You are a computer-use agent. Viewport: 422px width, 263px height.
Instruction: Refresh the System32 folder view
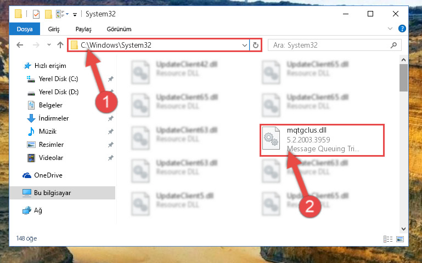click(256, 45)
